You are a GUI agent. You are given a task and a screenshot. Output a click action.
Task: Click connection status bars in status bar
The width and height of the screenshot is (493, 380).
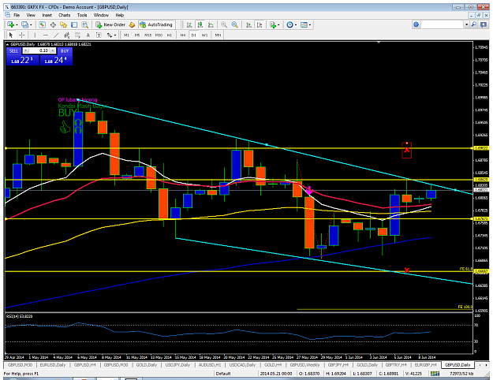pos(435,374)
